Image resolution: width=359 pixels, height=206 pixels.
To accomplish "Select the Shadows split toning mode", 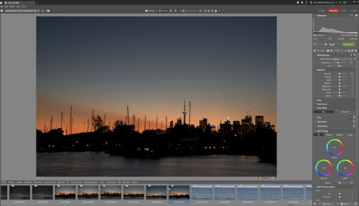I will coord(340,134).
